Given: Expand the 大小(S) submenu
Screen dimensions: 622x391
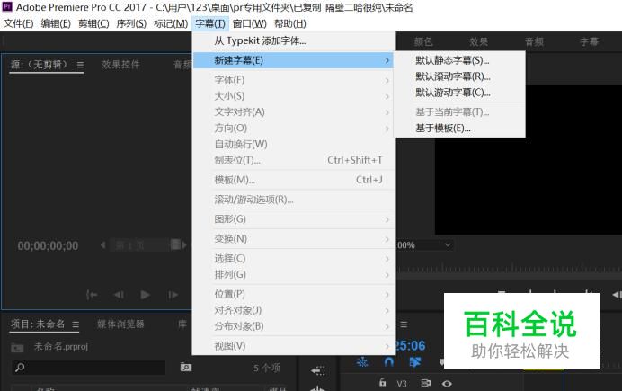Looking at the screenshot, I should [294, 96].
